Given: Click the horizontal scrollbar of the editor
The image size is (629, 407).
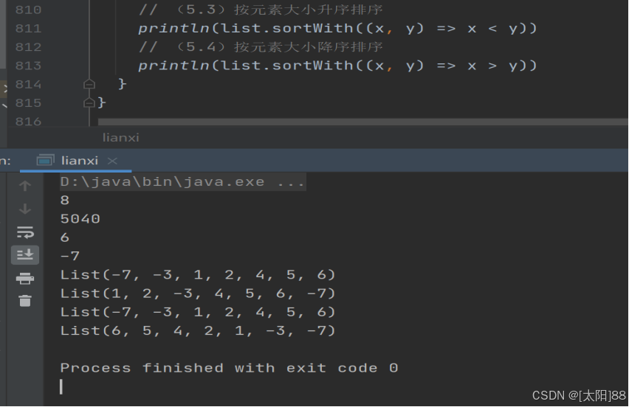Looking at the screenshot, I should coord(363,122).
